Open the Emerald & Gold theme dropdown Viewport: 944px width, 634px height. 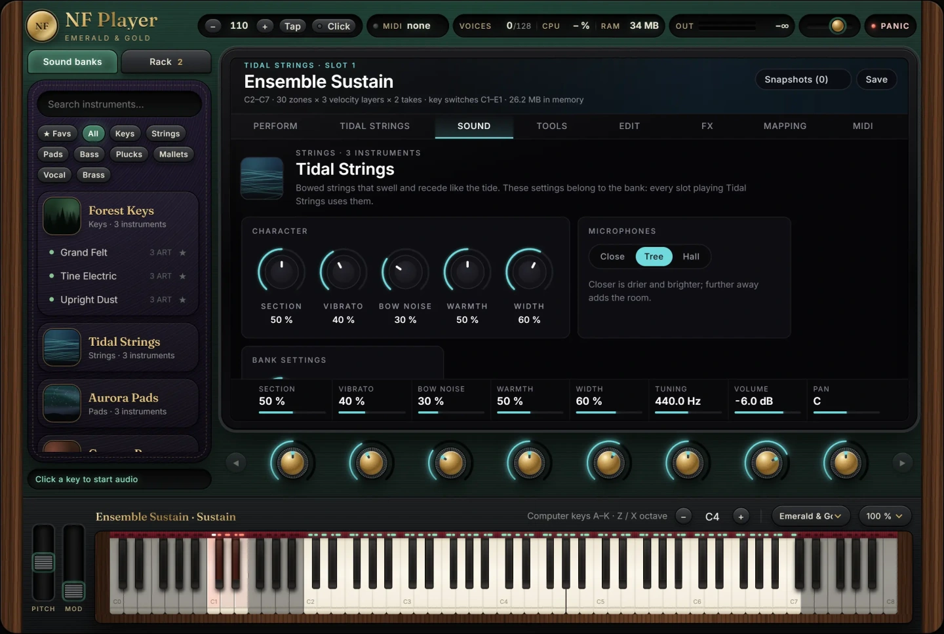810,516
